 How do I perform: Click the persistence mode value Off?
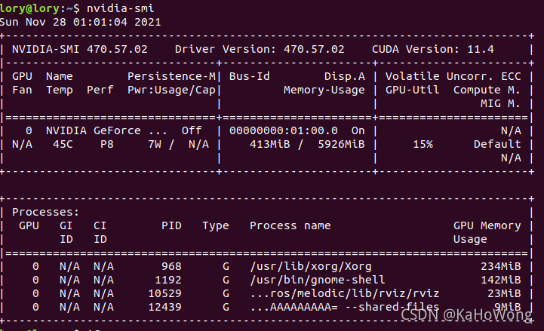(x=192, y=130)
